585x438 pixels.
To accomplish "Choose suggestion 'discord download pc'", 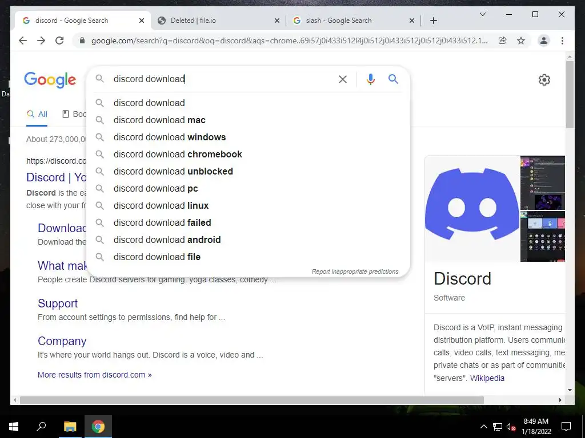I will (248, 188).
